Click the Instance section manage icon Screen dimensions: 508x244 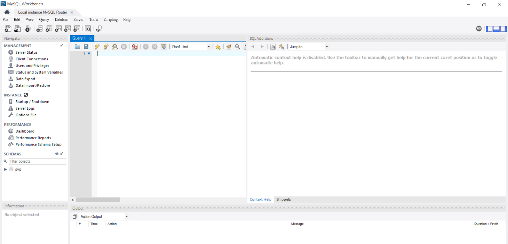pyautogui.click(x=26, y=95)
